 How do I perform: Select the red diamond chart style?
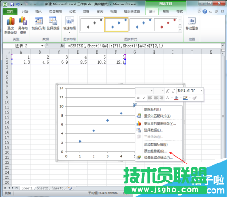click(166, 25)
